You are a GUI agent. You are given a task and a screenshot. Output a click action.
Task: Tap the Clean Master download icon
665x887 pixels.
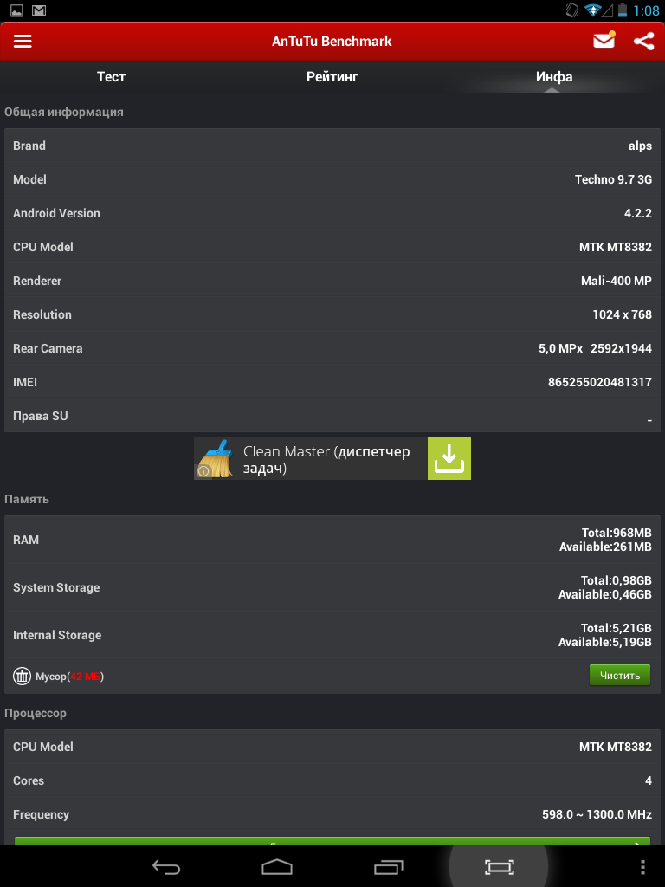[449, 458]
